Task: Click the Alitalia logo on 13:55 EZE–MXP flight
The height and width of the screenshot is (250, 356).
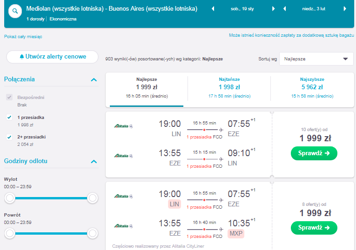Action: tap(123, 226)
